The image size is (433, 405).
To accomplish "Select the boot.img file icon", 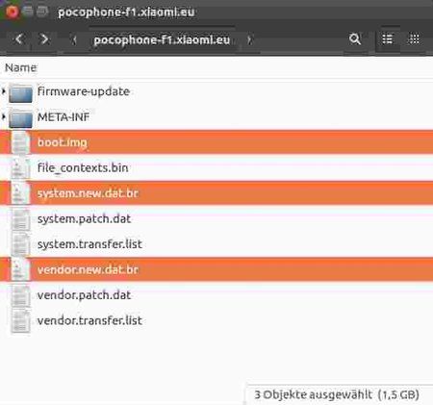I will click(20, 142).
